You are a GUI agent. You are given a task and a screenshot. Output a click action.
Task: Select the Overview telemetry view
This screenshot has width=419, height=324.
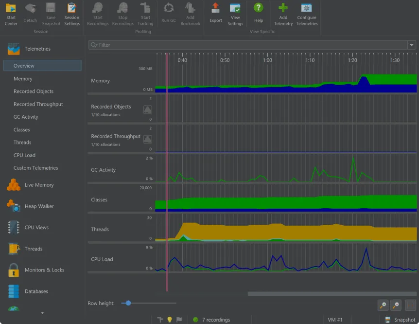pyautogui.click(x=42, y=66)
